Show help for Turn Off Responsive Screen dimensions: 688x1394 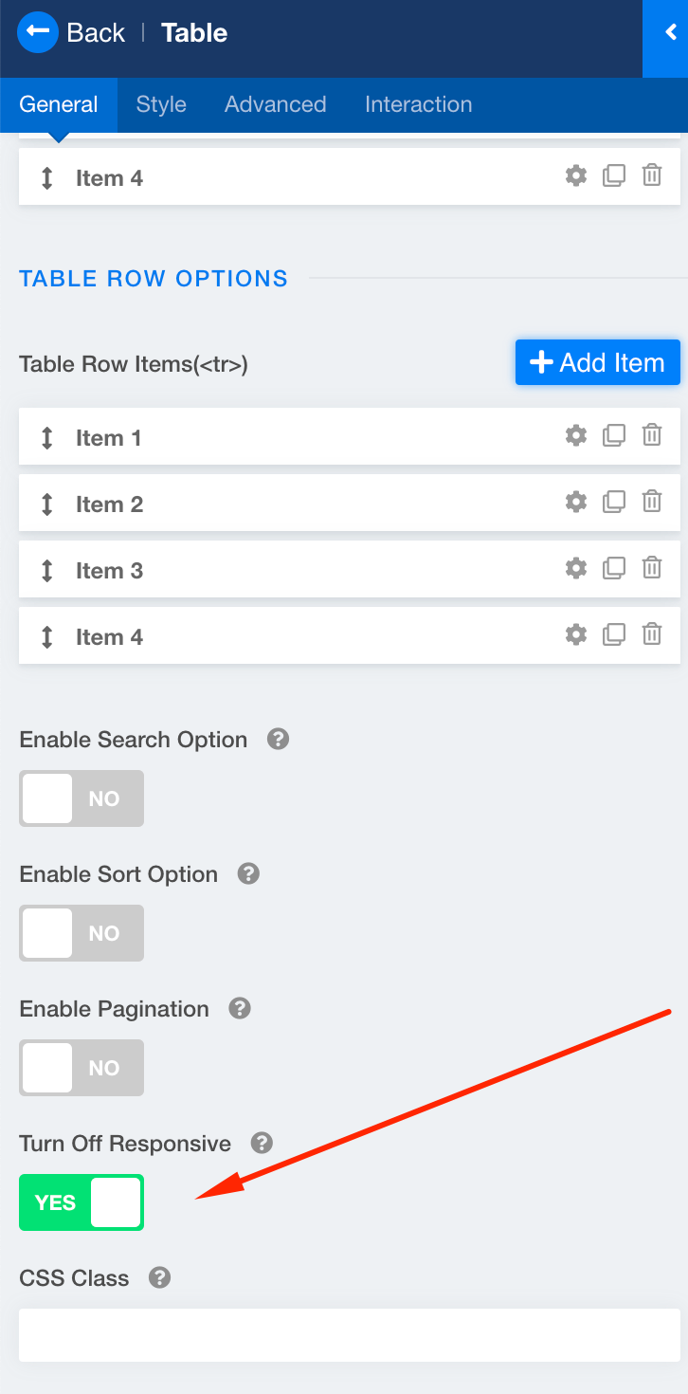click(262, 1143)
